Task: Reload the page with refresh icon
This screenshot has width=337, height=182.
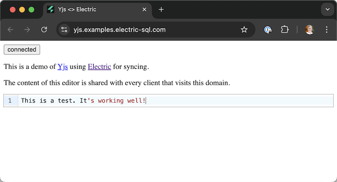Action: click(44, 30)
